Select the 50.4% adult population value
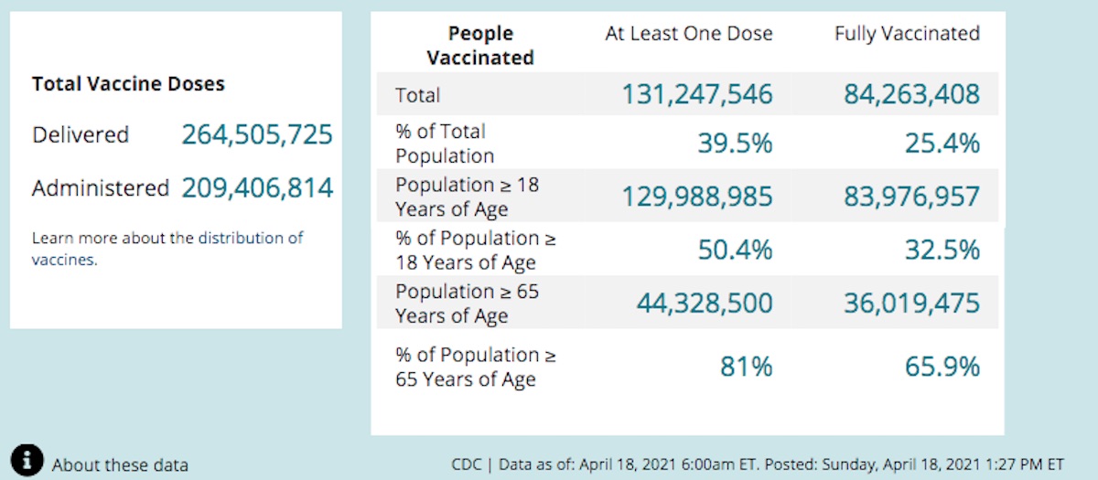This screenshot has width=1098, height=480. pos(736,250)
